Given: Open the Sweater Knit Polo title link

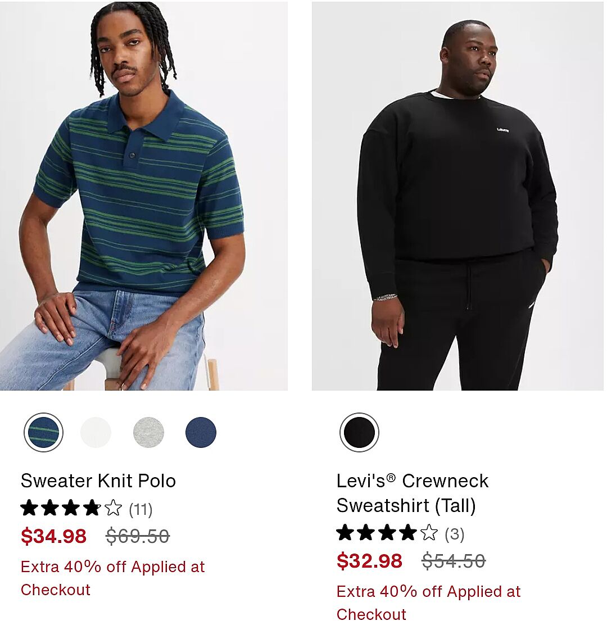Looking at the screenshot, I should pyautogui.click(x=98, y=481).
